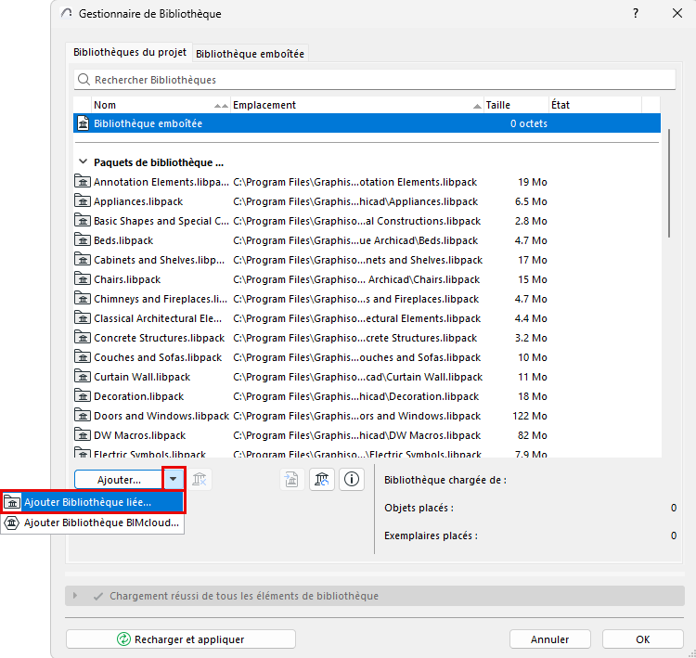Click the help question mark icon

point(636,13)
